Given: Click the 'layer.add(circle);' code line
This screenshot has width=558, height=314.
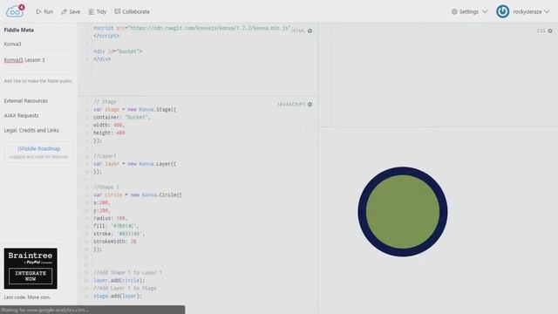Looking at the screenshot, I should (119, 281).
